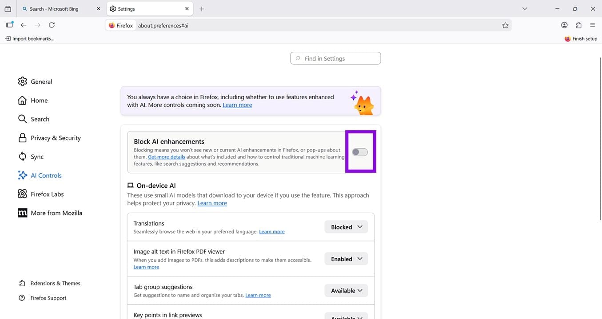Click Learn more for Translations
The image size is (602, 319).
[272, 232]
